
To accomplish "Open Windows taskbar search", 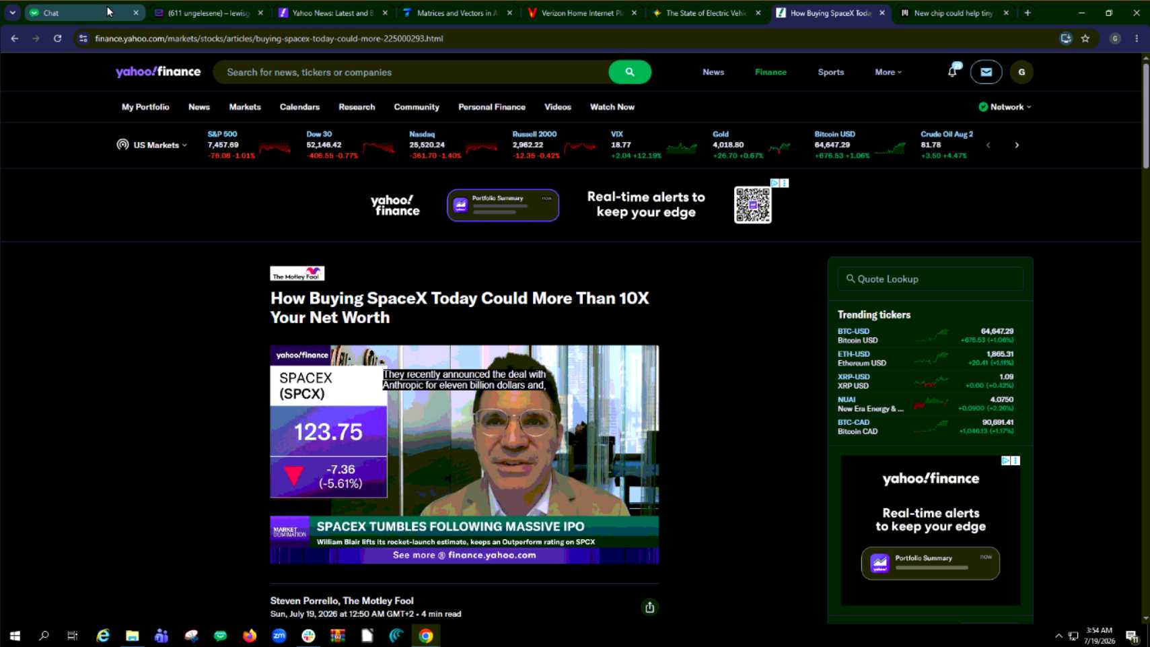I will click(44, 636).
